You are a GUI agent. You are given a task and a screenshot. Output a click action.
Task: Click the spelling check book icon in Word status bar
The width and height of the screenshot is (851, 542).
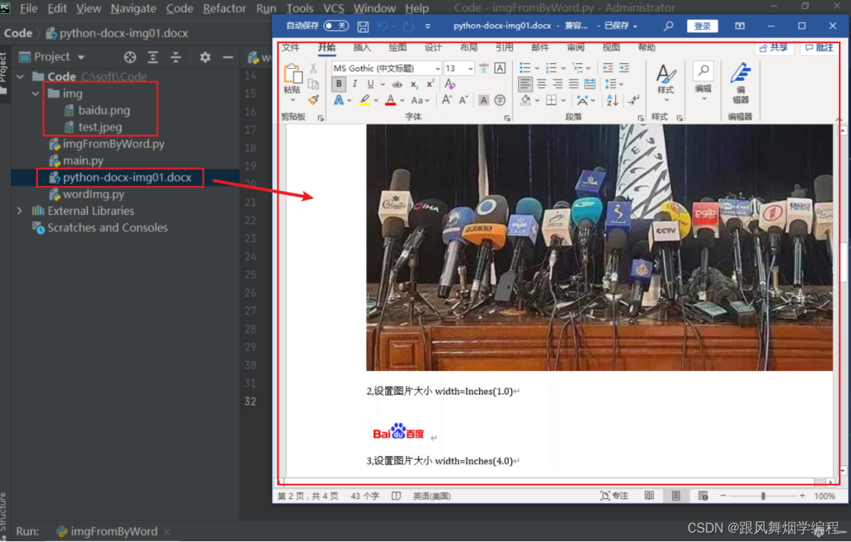[x=396, y=496]
